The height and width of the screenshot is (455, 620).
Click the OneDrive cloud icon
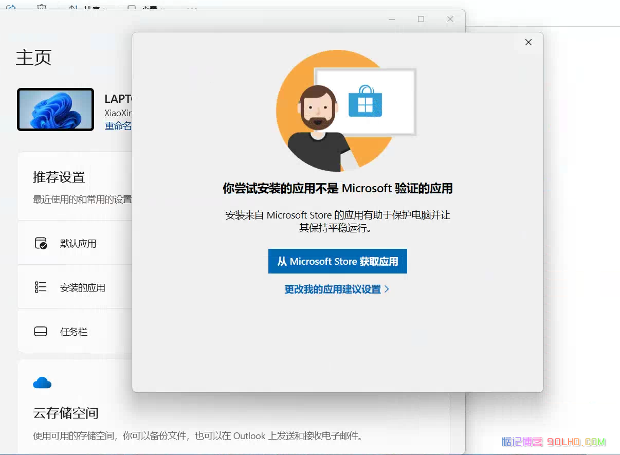[42, 383]
